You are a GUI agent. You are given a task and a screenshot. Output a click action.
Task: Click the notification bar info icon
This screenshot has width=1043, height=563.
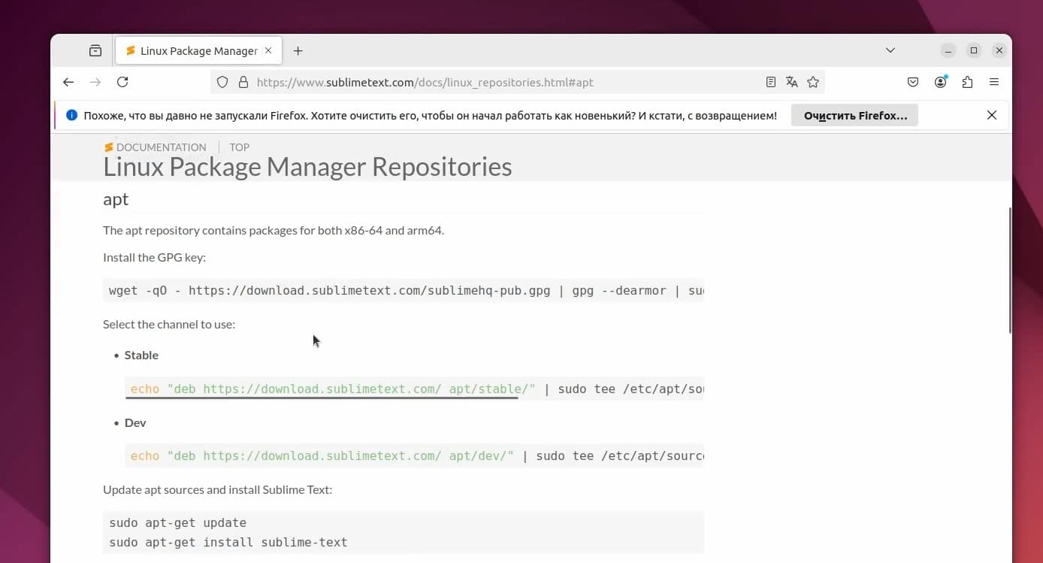coord(72,116)
